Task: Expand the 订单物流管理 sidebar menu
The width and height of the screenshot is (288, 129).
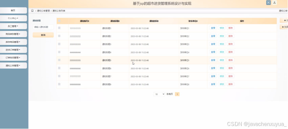Action: 13,58
